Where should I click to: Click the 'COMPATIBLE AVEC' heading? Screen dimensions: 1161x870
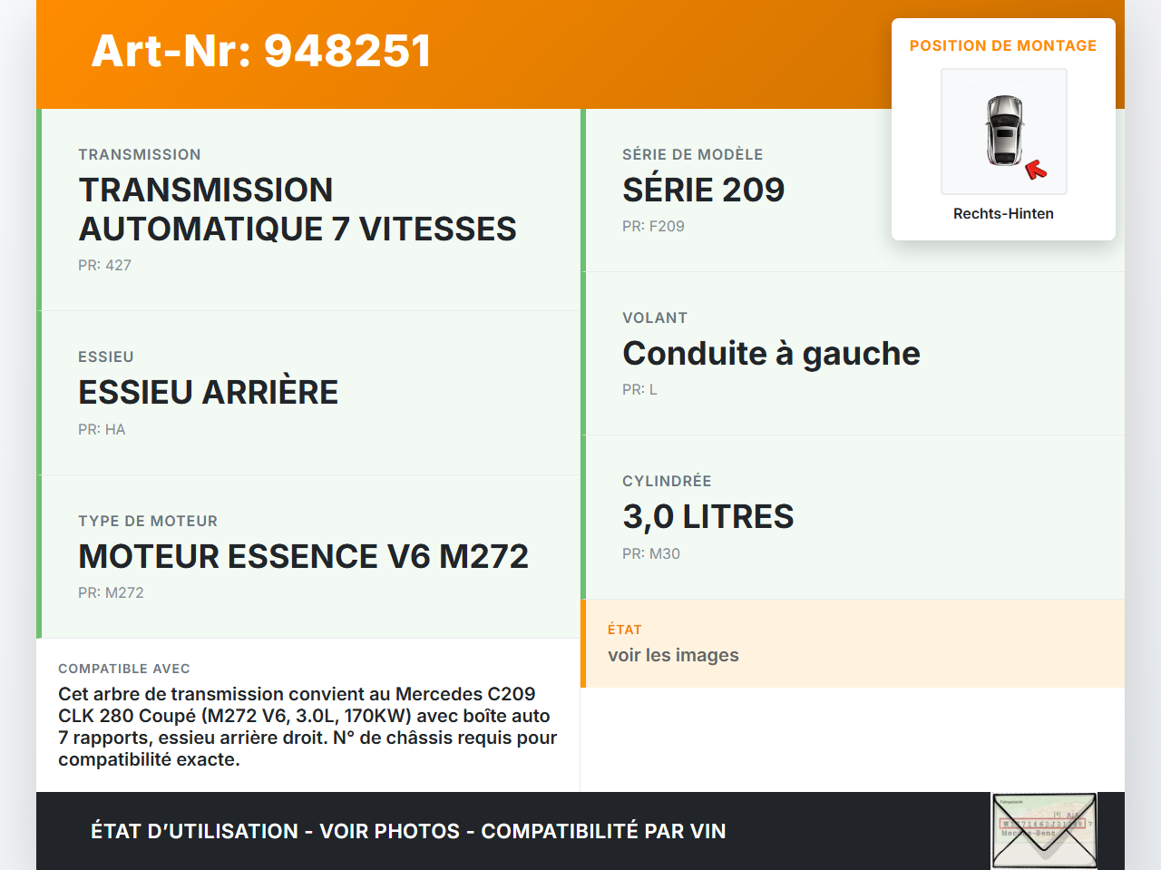[x=124, y=669]
